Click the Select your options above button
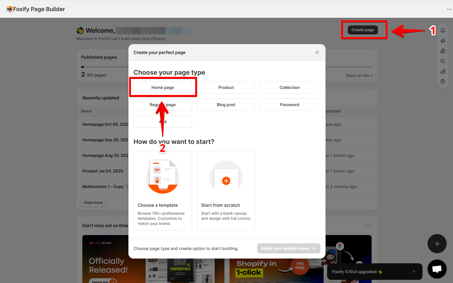The width and height of the screenshot is (453, 283). (289, 248)
